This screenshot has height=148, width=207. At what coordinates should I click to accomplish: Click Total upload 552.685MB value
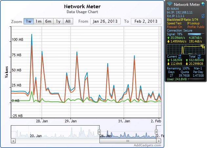[x=196, y=60]
